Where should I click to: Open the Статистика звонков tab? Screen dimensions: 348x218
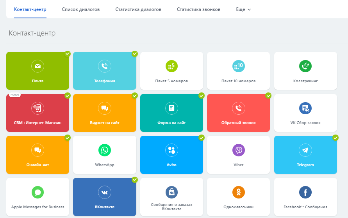pyautogui.click(x=199, y=9)
